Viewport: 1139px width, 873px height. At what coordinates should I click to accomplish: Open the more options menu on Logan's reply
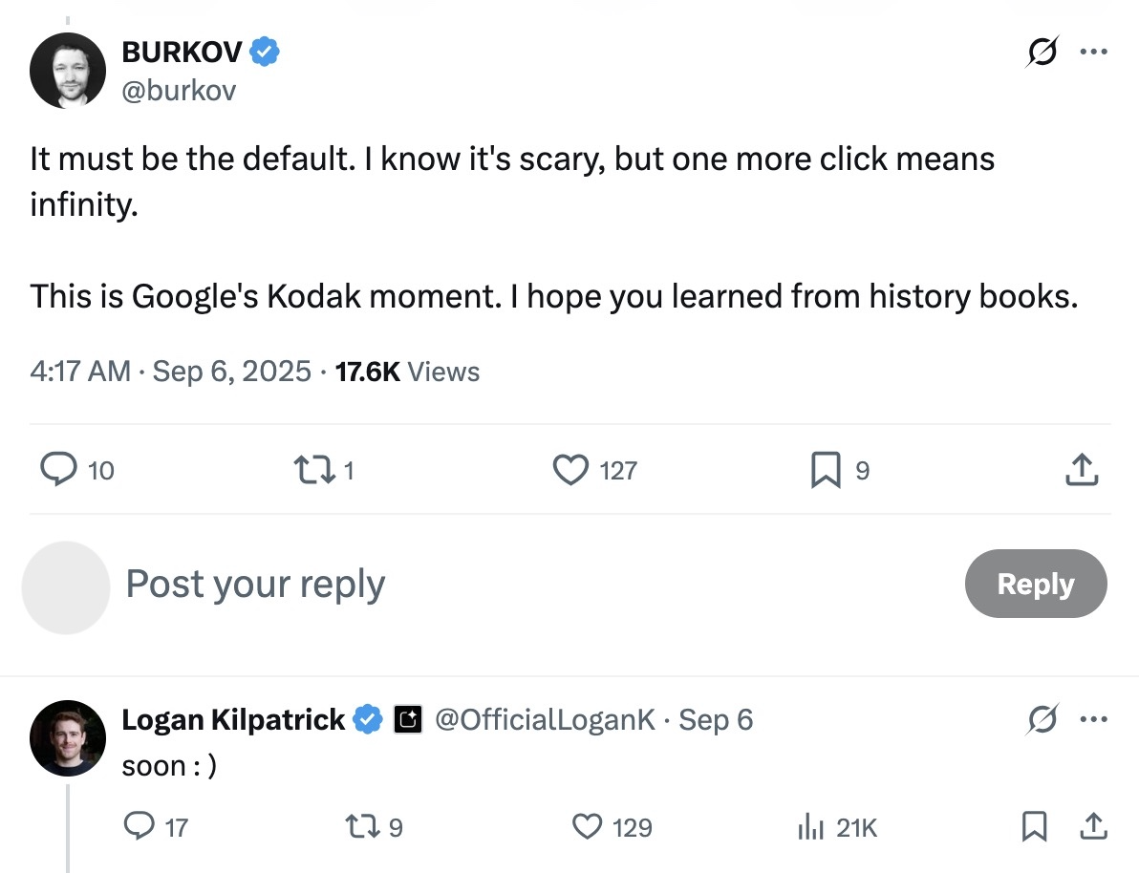pos(1095,720)
